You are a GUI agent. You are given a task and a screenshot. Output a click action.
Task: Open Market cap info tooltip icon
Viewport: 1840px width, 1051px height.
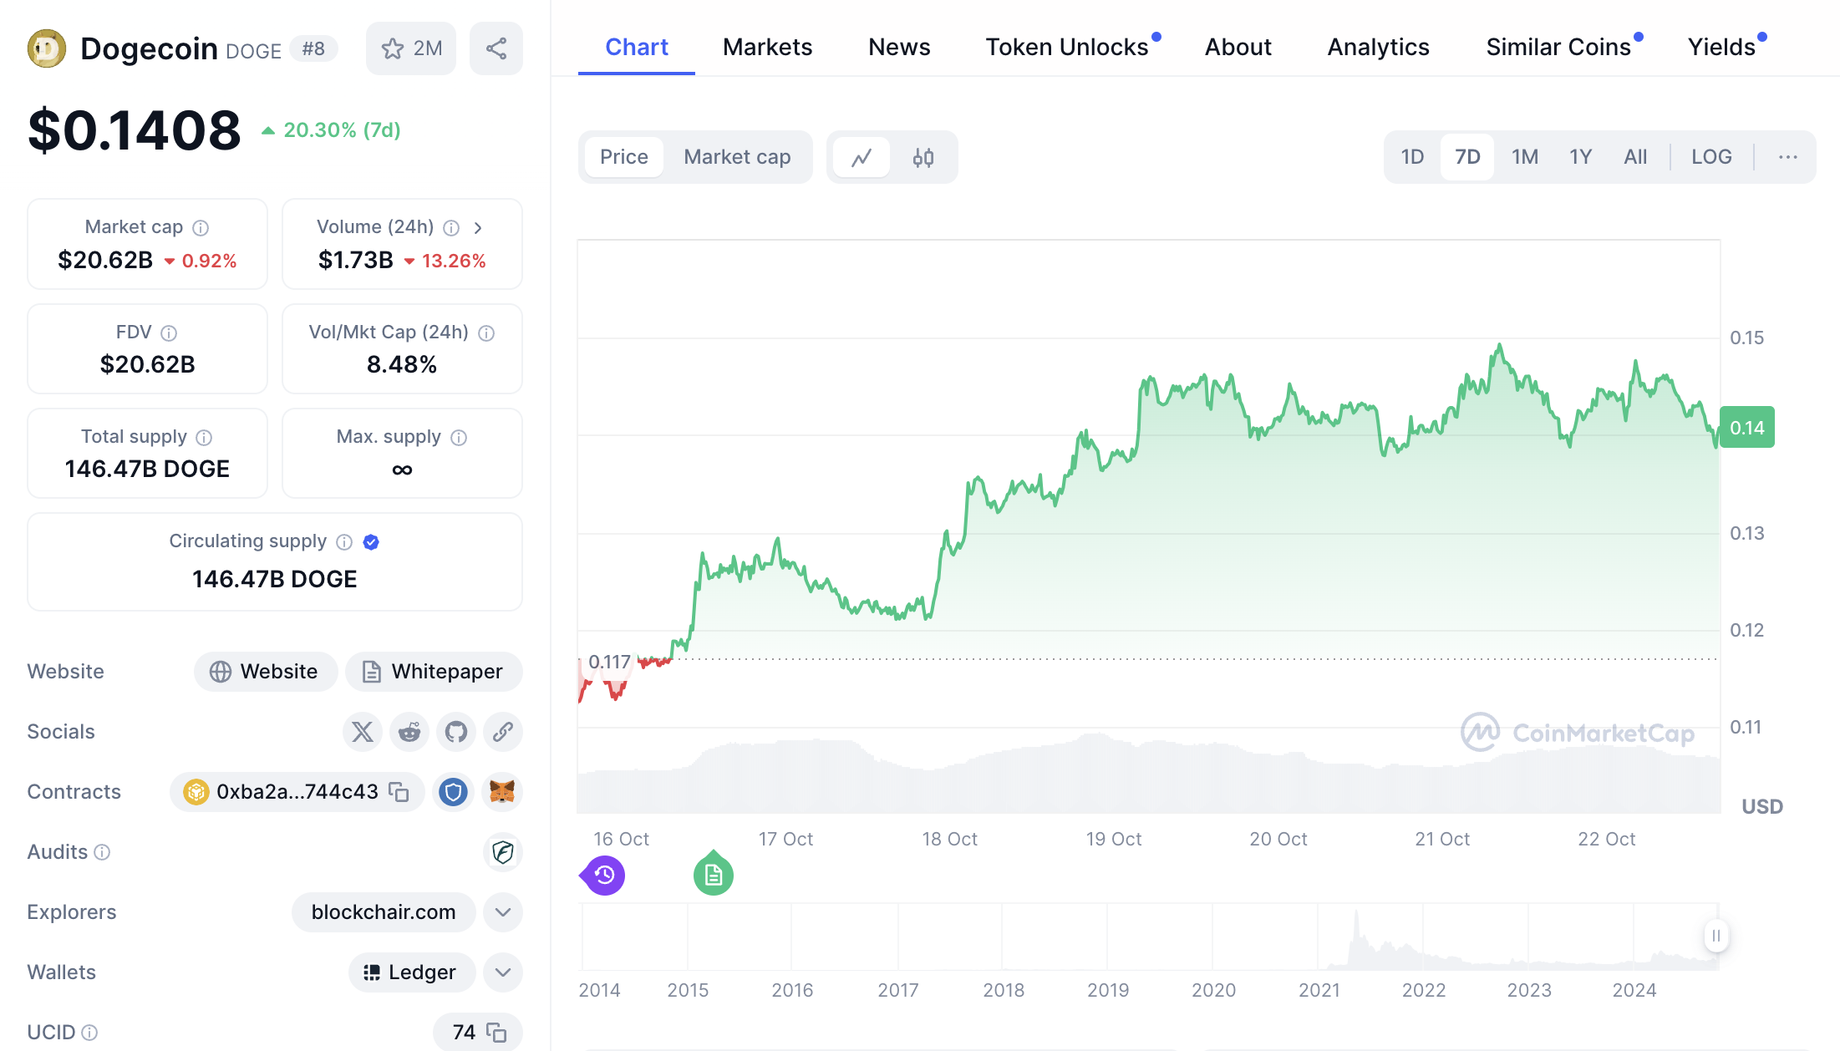201,227
